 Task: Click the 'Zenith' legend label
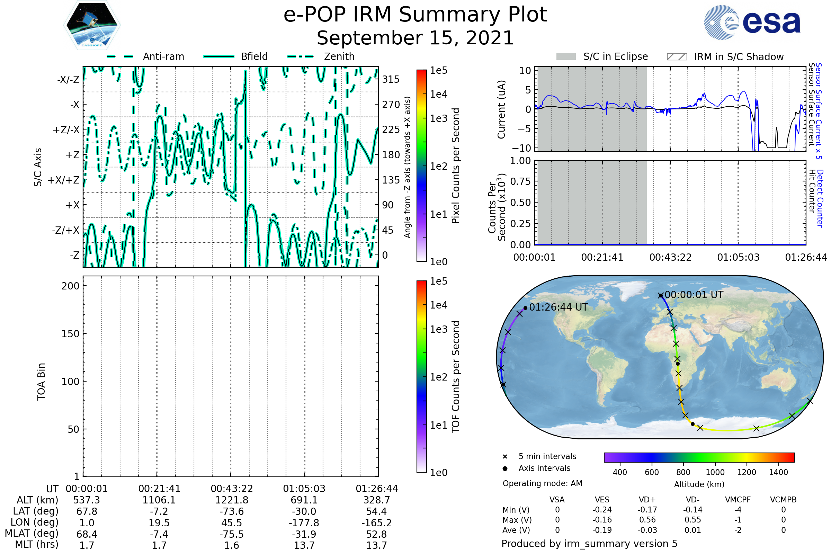[339, 56]
